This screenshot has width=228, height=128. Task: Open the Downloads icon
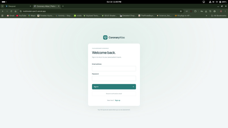206,11
